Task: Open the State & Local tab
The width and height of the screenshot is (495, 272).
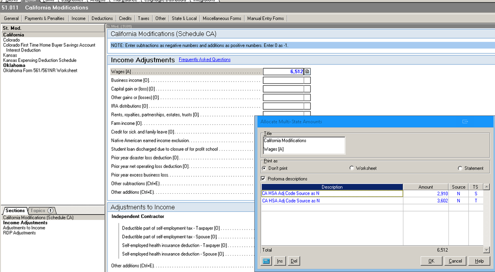Action: click(x=184, y=18)
